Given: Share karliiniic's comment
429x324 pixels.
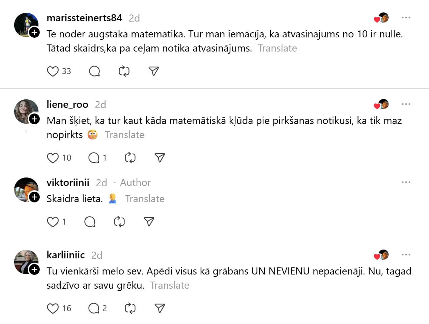Looking at the screenshot, I should pos(160,309).
